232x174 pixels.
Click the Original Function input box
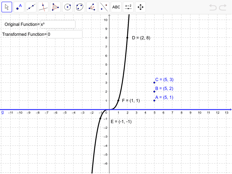point(58,24)
